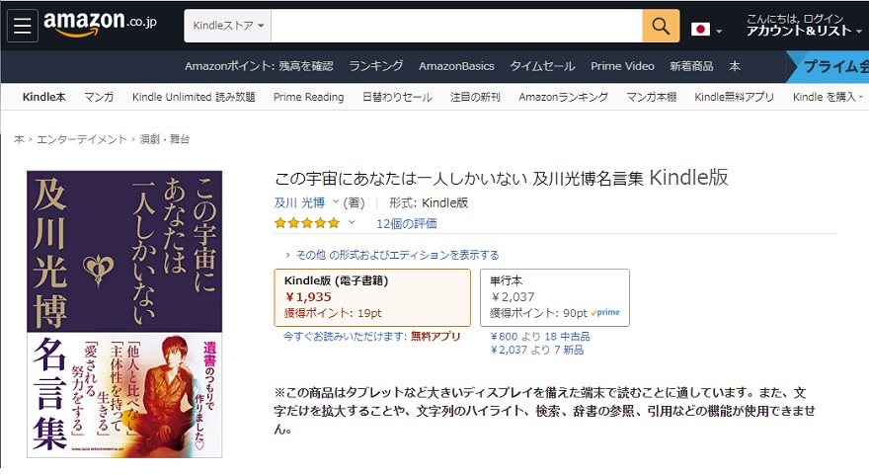Open 本 in the top navigation bar
The image size is (869, 474).
pos(735,66)
